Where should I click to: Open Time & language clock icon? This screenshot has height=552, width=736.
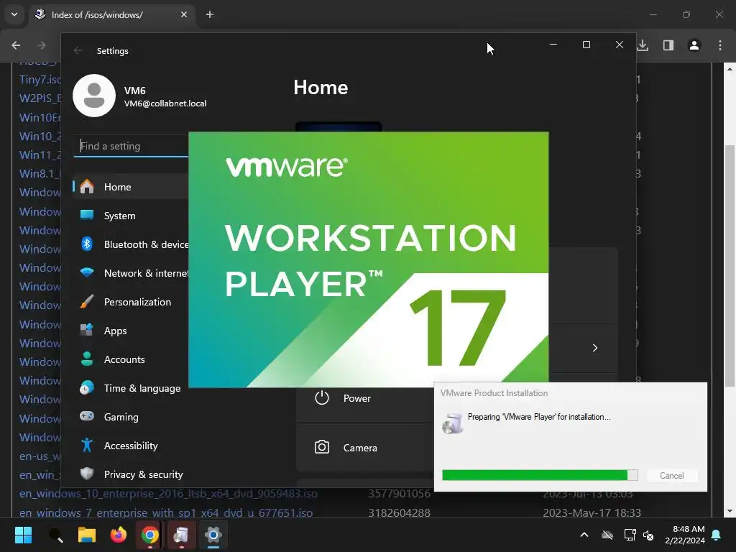pos(87,387)
